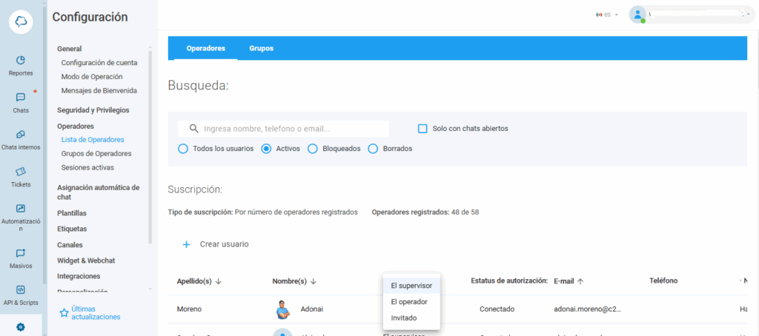The image size is (759, 336).
Task: Open Configuración de cuenta
Action: pyautogui.click(x=99, y=63)
